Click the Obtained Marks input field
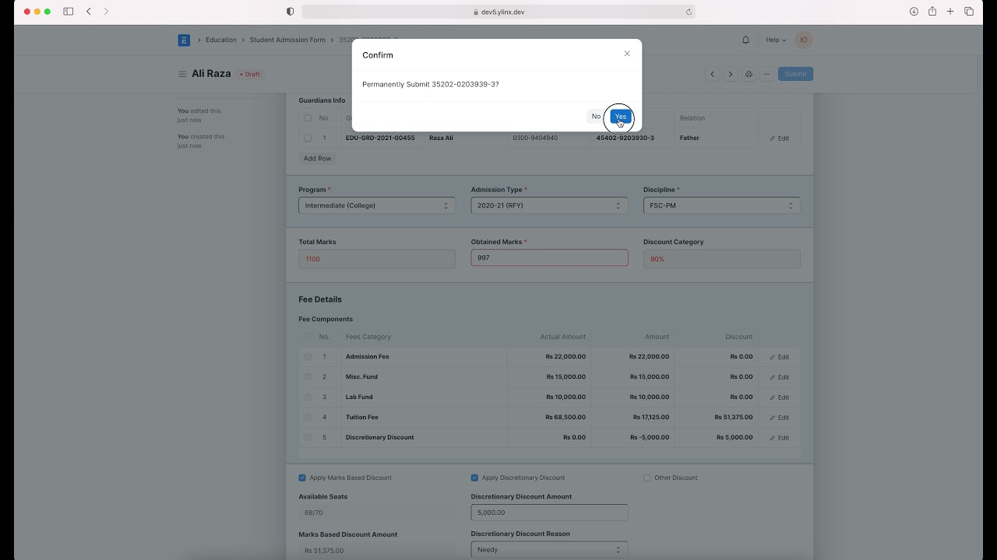The image size is (997, 560). (549, 257)
